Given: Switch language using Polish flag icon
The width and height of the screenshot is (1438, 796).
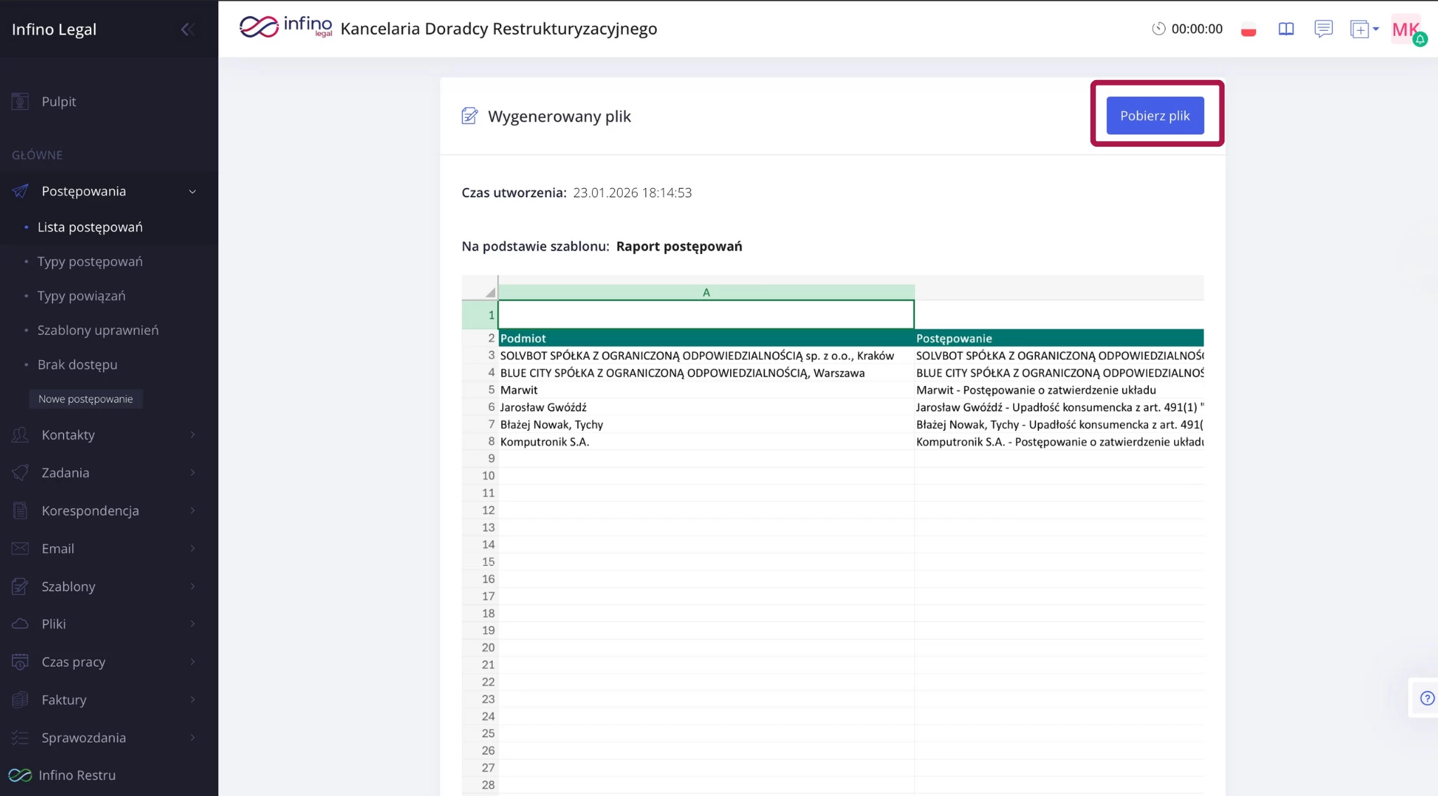Looking at the screenshot, I should [1248, 29].
